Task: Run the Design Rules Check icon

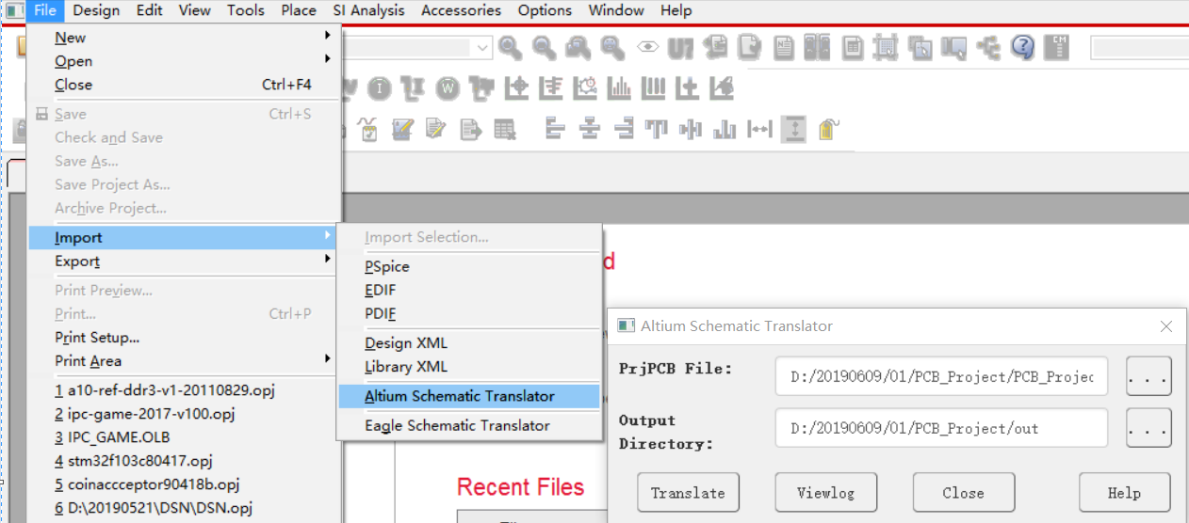Action: (x=749, y=47)
